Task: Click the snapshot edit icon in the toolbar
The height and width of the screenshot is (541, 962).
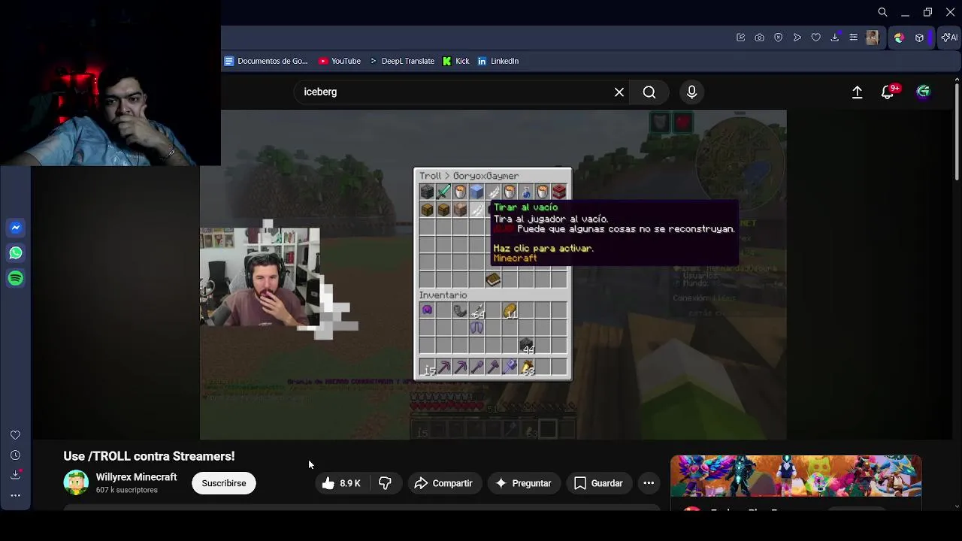Action: coord(740,38)
